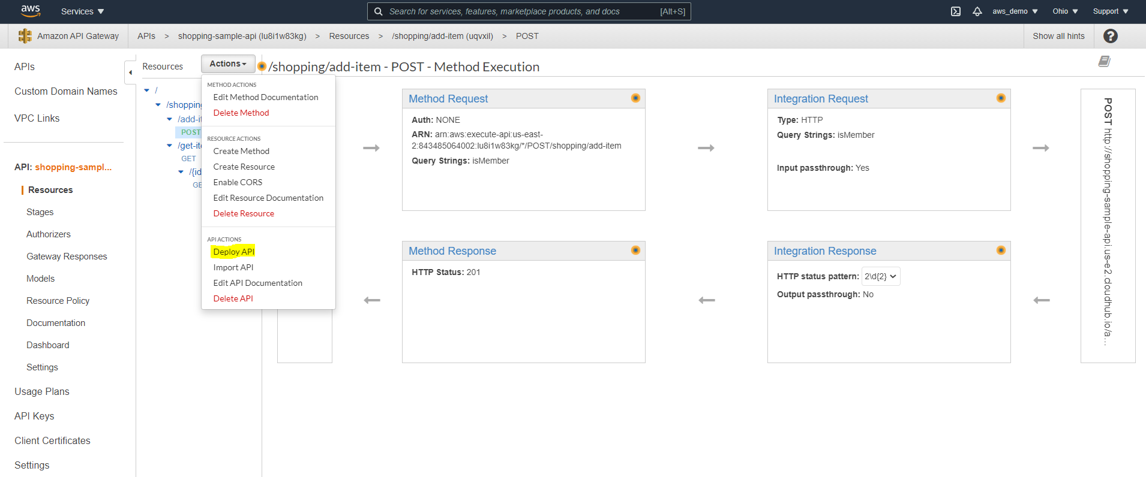This screenshot has height=477, width=1146.
Task: Click the Amazon API Gateway logo icon
Action: click(25, 36)
